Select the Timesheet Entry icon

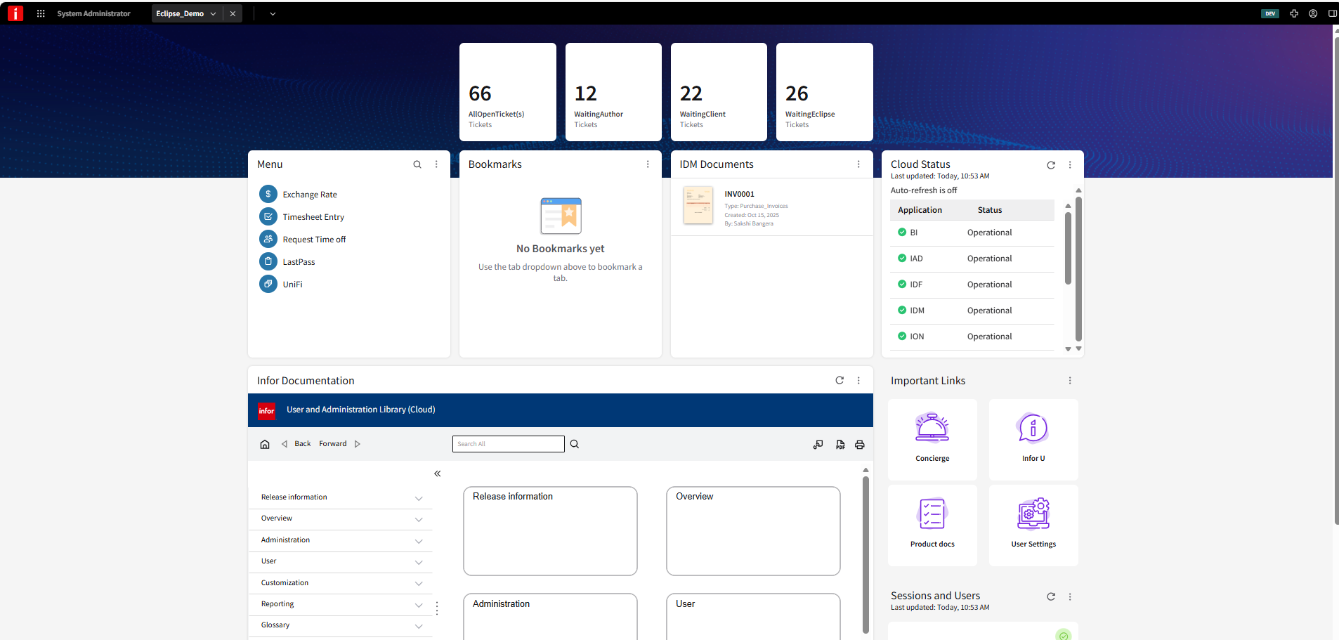[x=268, y=216]
